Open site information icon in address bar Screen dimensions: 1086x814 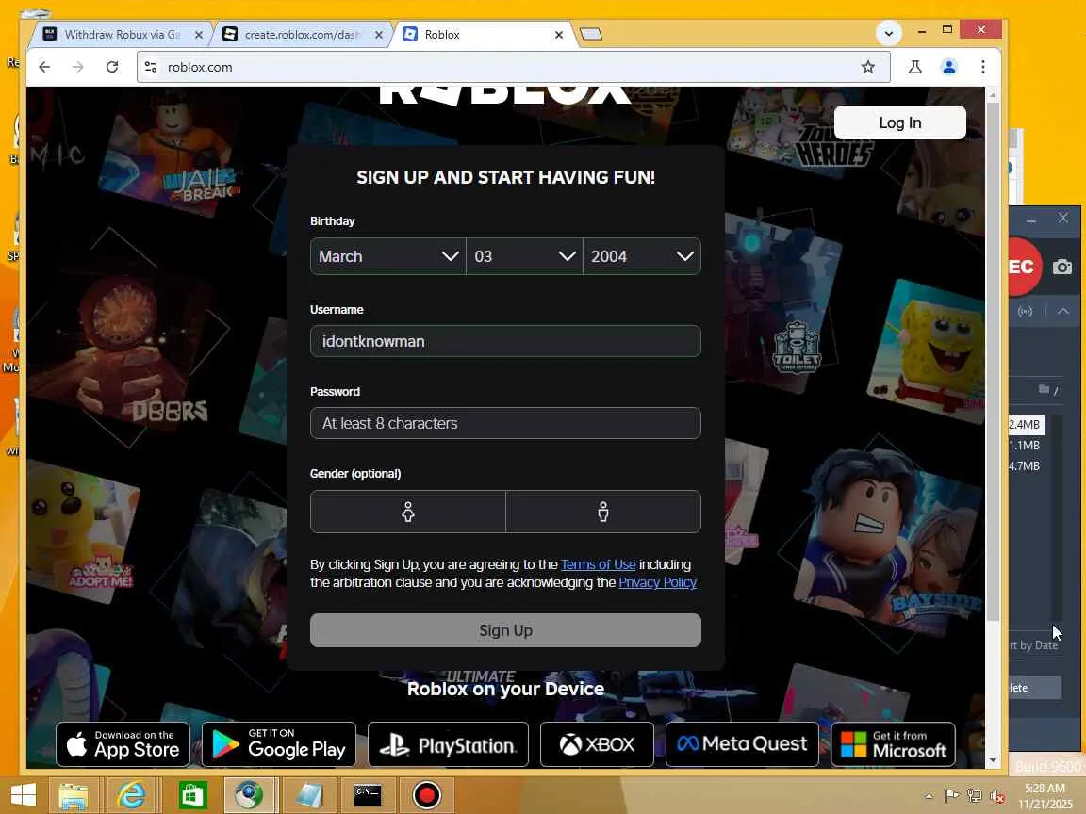150,67
